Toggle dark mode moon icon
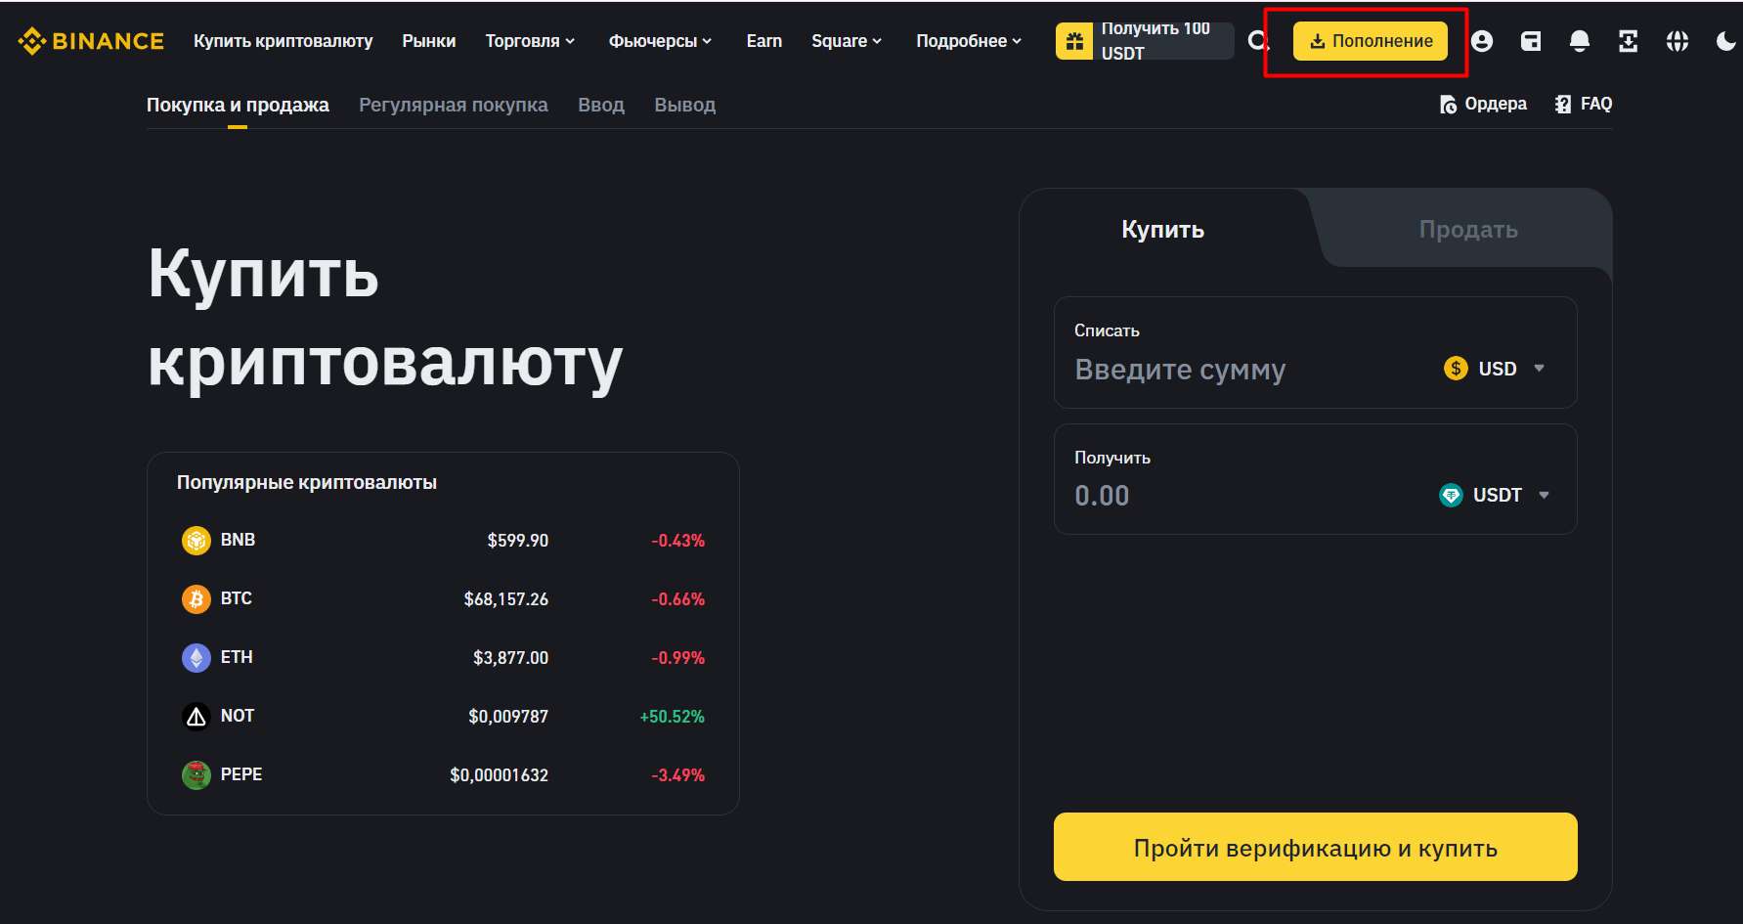This screenshot has height=924, width=1743. tap(1726, 41)
